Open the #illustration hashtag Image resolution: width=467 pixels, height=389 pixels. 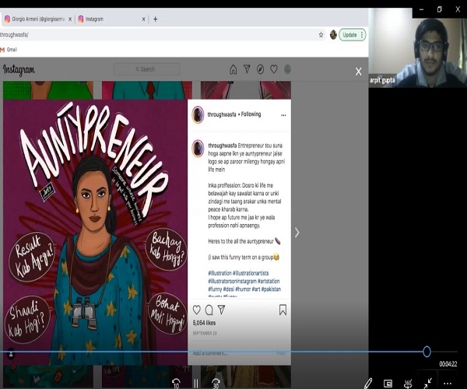coord(219,273)
